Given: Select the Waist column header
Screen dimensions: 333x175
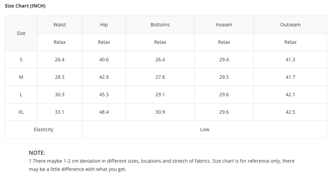Looking at the screenshot, I should pyautogui.click(x=60, y=25).
